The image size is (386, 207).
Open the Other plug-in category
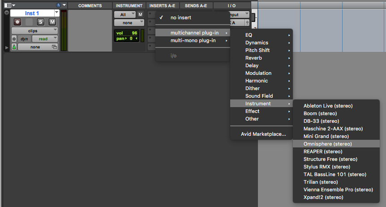(262, 119)
